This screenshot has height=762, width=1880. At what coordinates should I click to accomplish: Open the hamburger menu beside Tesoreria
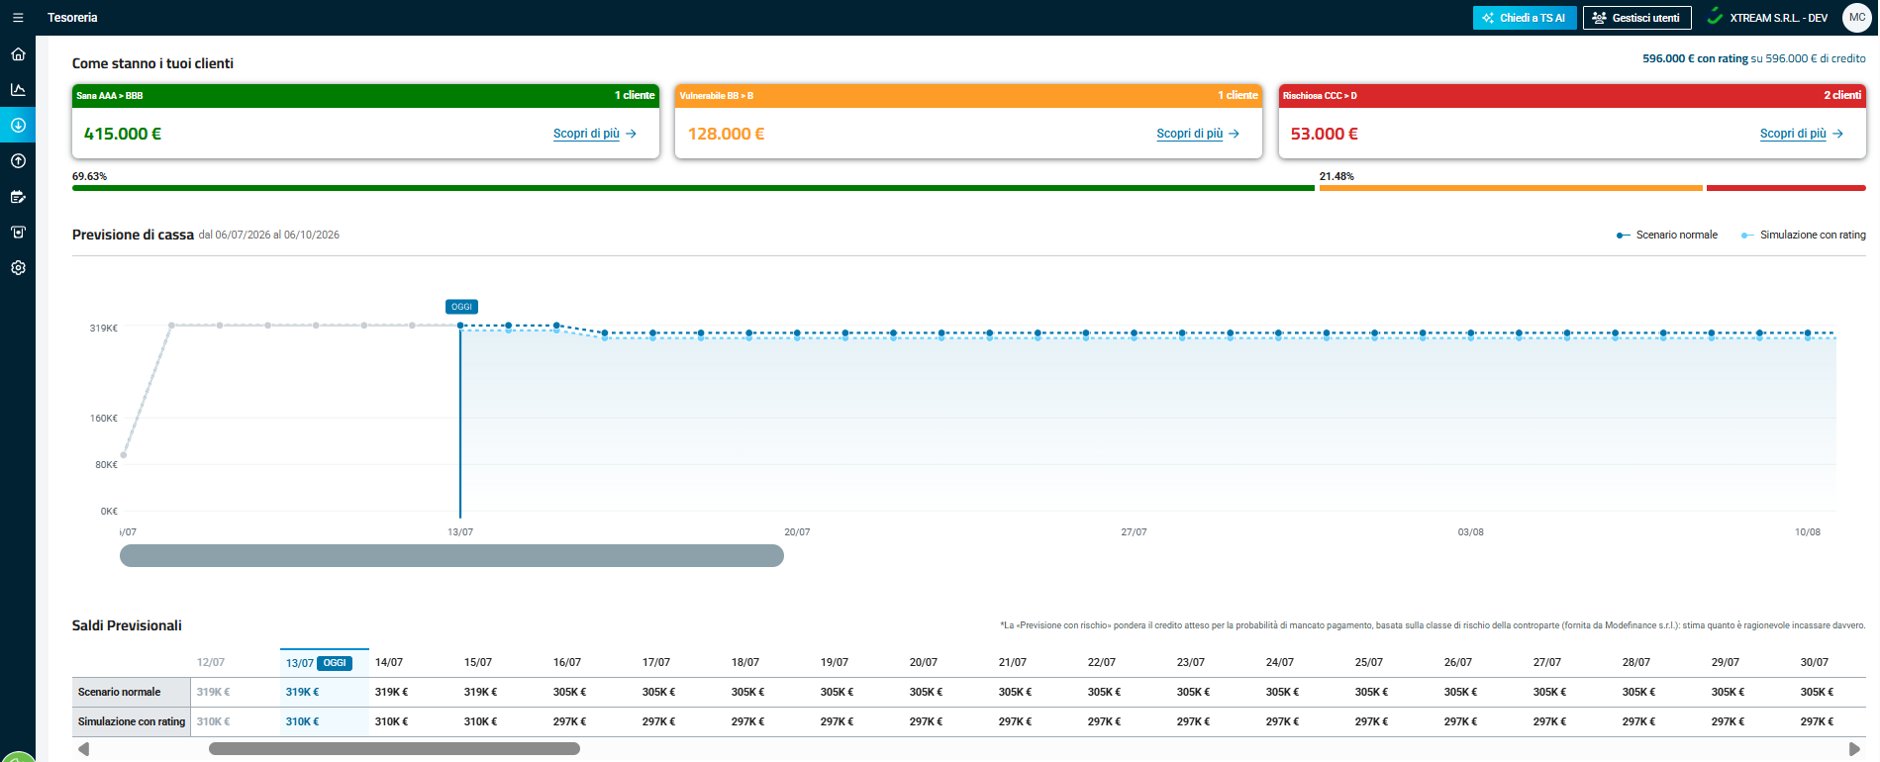(18, 18)
